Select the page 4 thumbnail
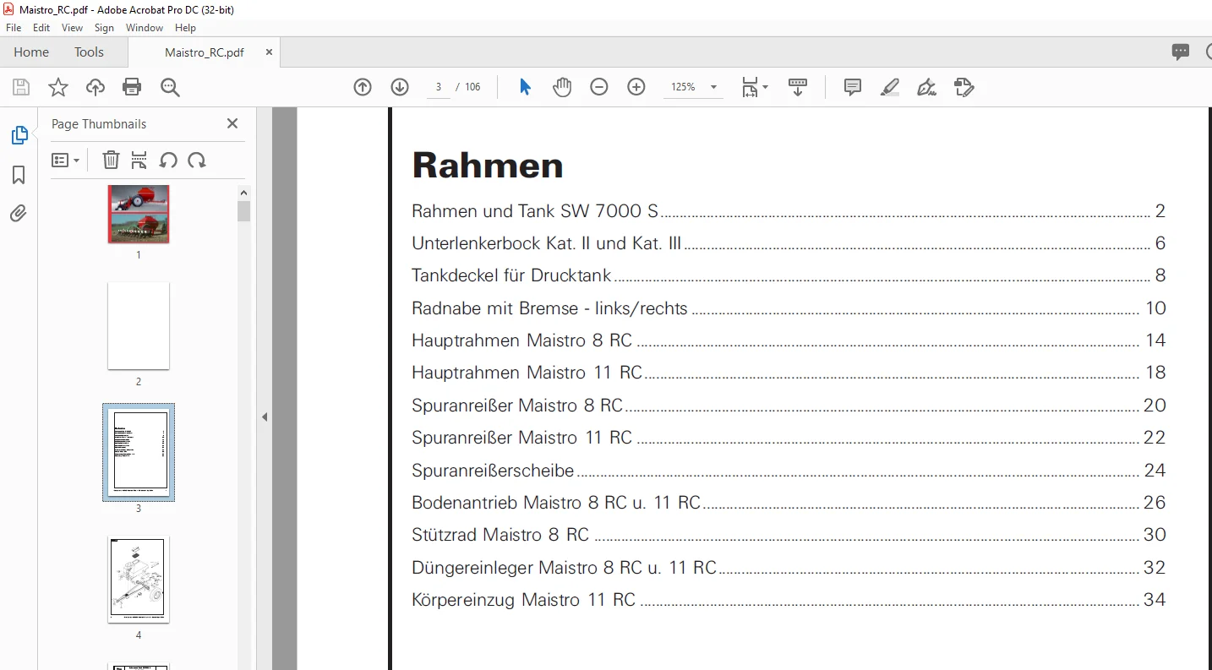 pos(139,580)
